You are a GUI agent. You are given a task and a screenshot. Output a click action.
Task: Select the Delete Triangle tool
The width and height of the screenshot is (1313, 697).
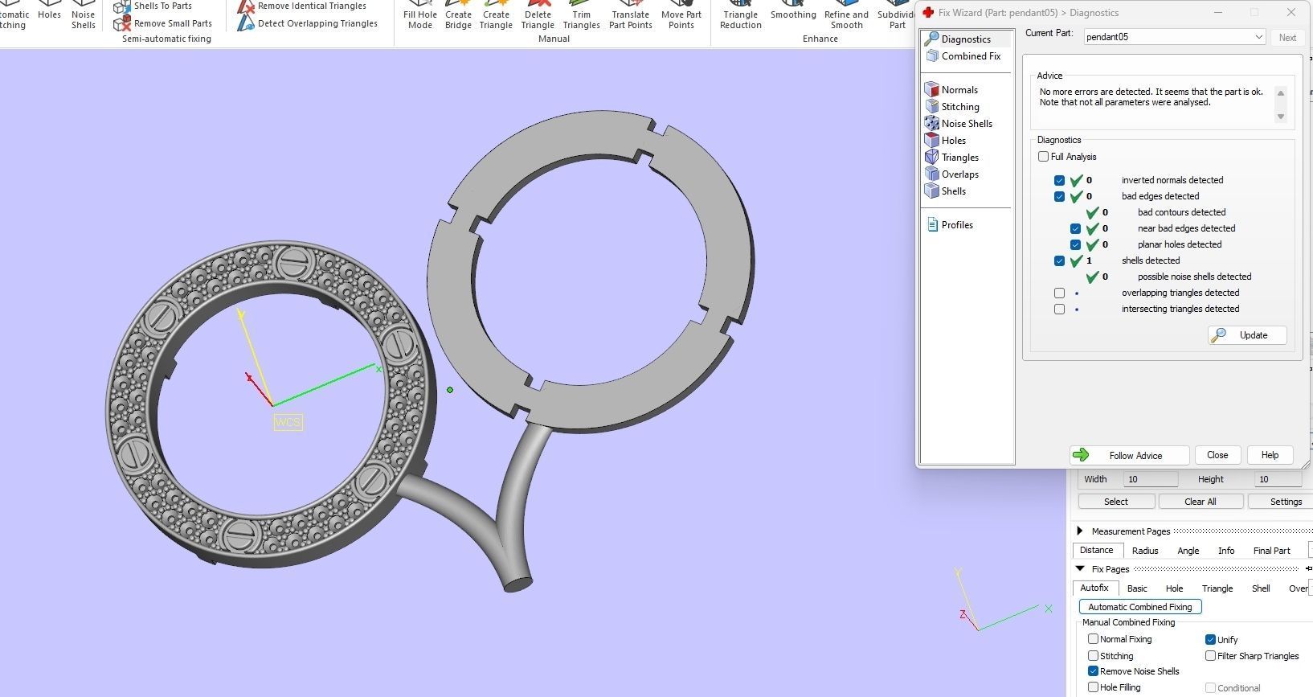538,15
